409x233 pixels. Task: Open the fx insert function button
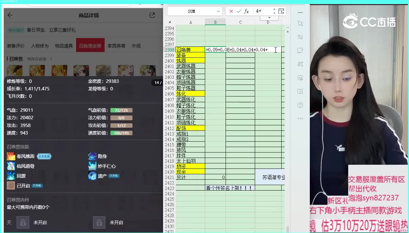[x=246, y=11]
